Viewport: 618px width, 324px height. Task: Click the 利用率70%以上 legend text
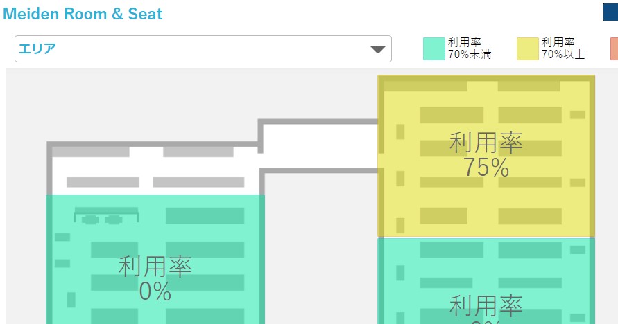pyautogui.click(x=563, y=48)
